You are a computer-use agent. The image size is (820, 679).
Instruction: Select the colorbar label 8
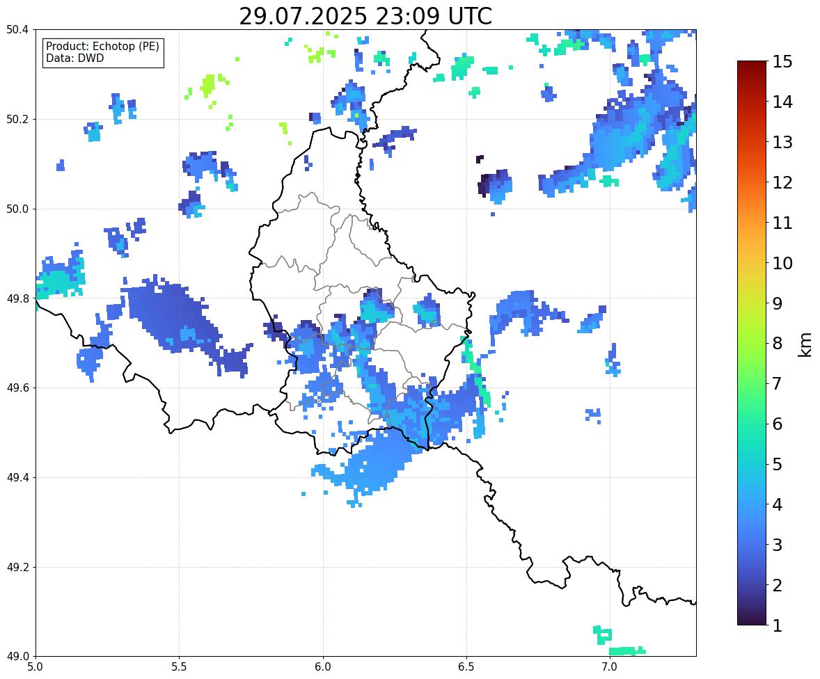[778, 344]
